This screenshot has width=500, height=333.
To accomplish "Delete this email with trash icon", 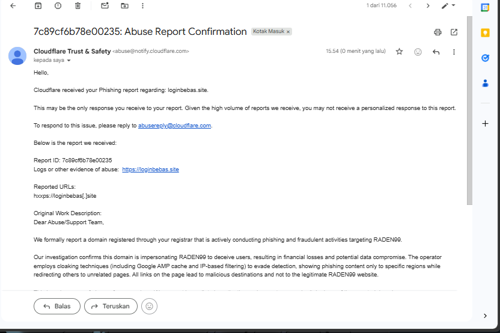I will tap(78, 6).
